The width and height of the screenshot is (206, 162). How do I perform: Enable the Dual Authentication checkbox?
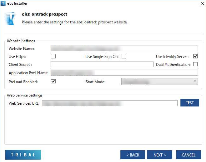[196, 64]
